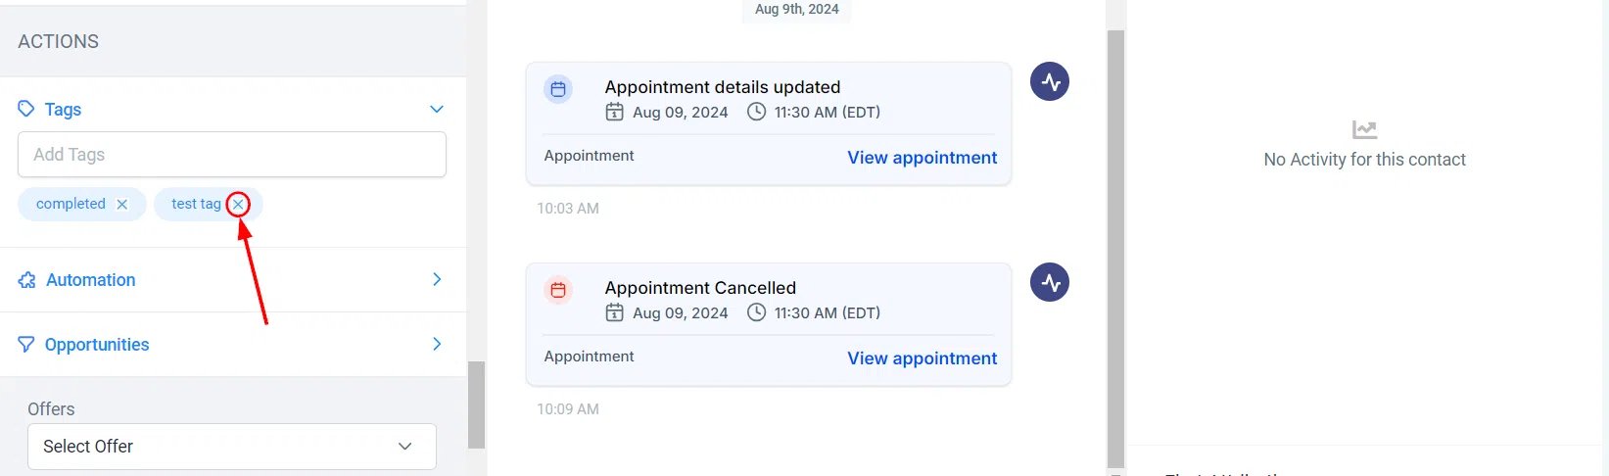Expand the Opportunities section arrow
Viewport: 1609px width, 476px height.
437,344
